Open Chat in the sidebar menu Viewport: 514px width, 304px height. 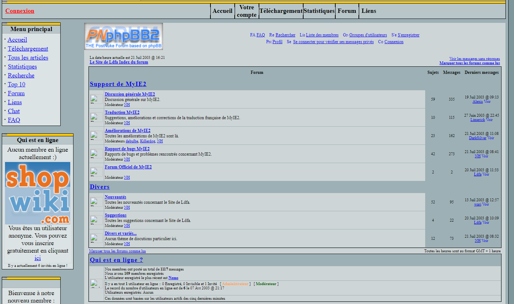point(14,111)
